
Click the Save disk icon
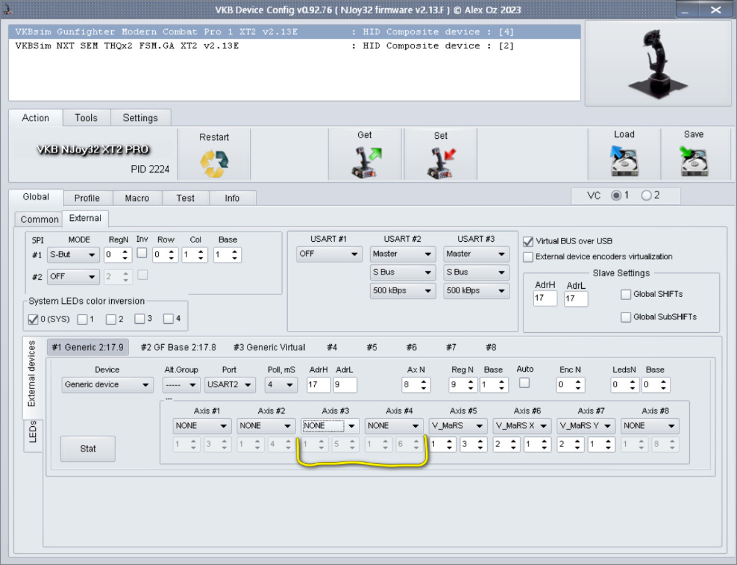tap(694, 161)
